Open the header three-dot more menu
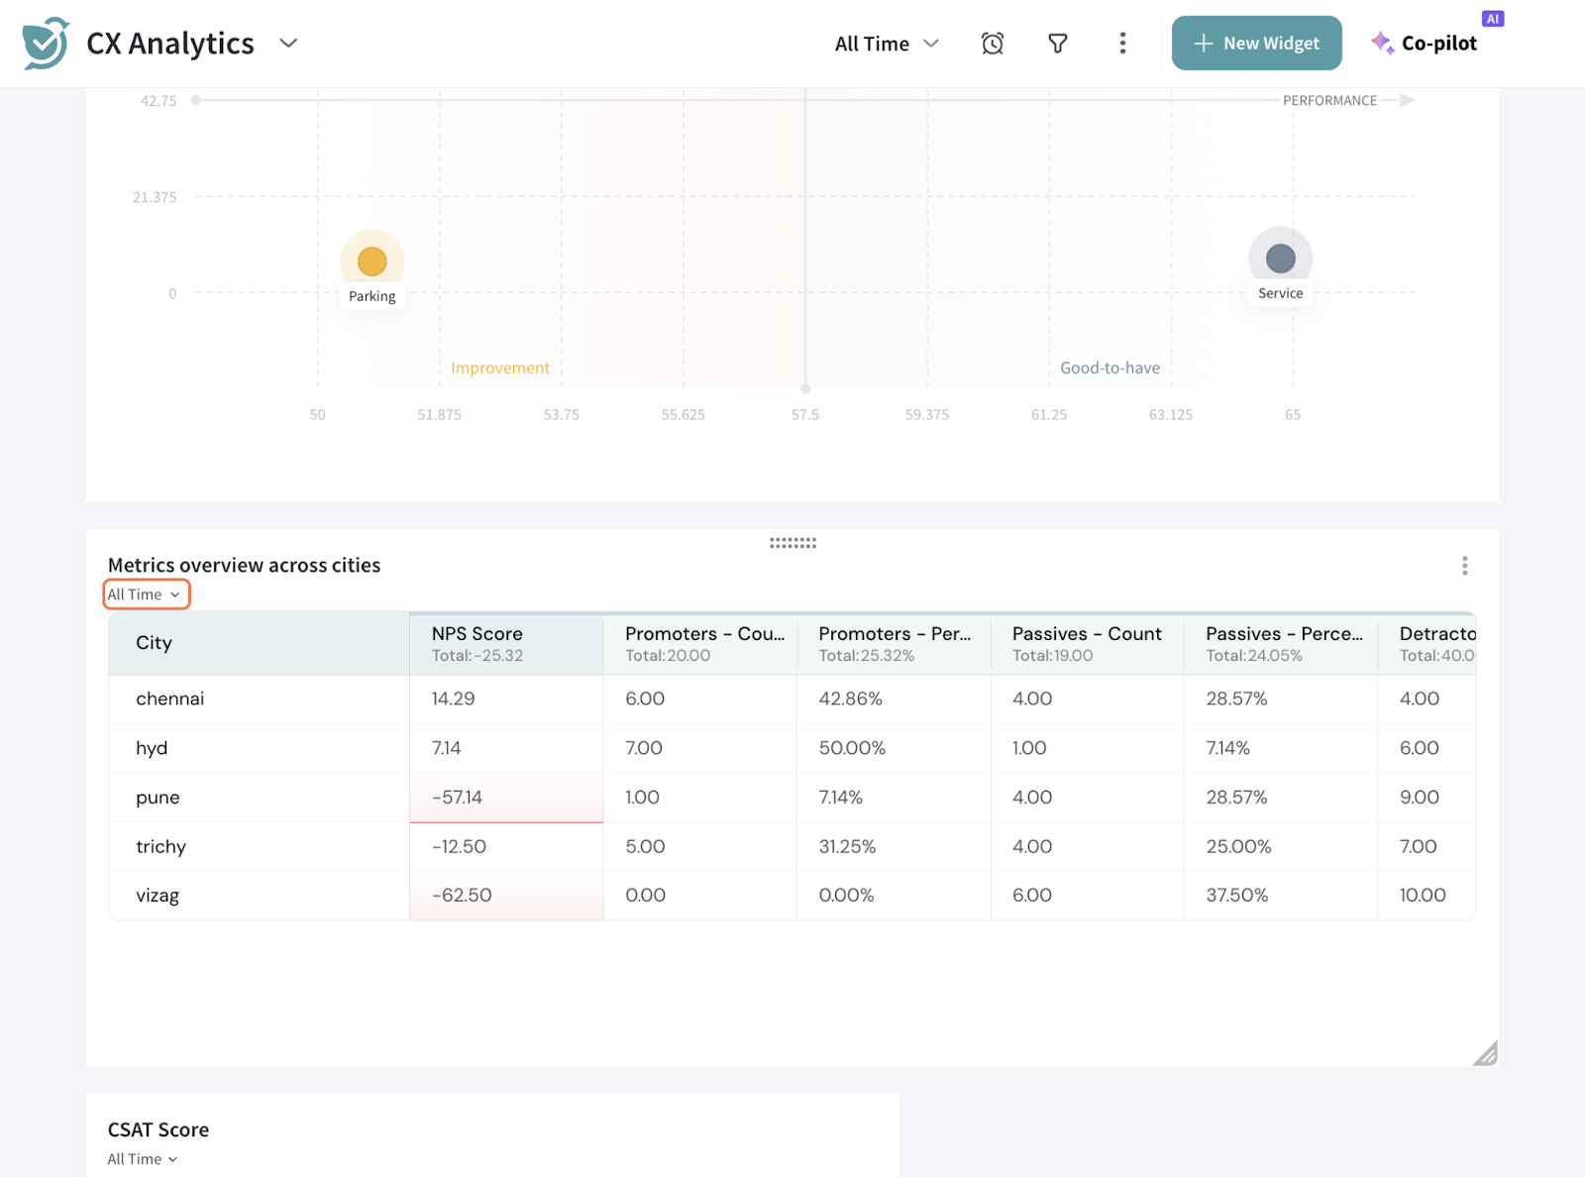Viewport: 1585px width, 1177px height. point(1121,44)
